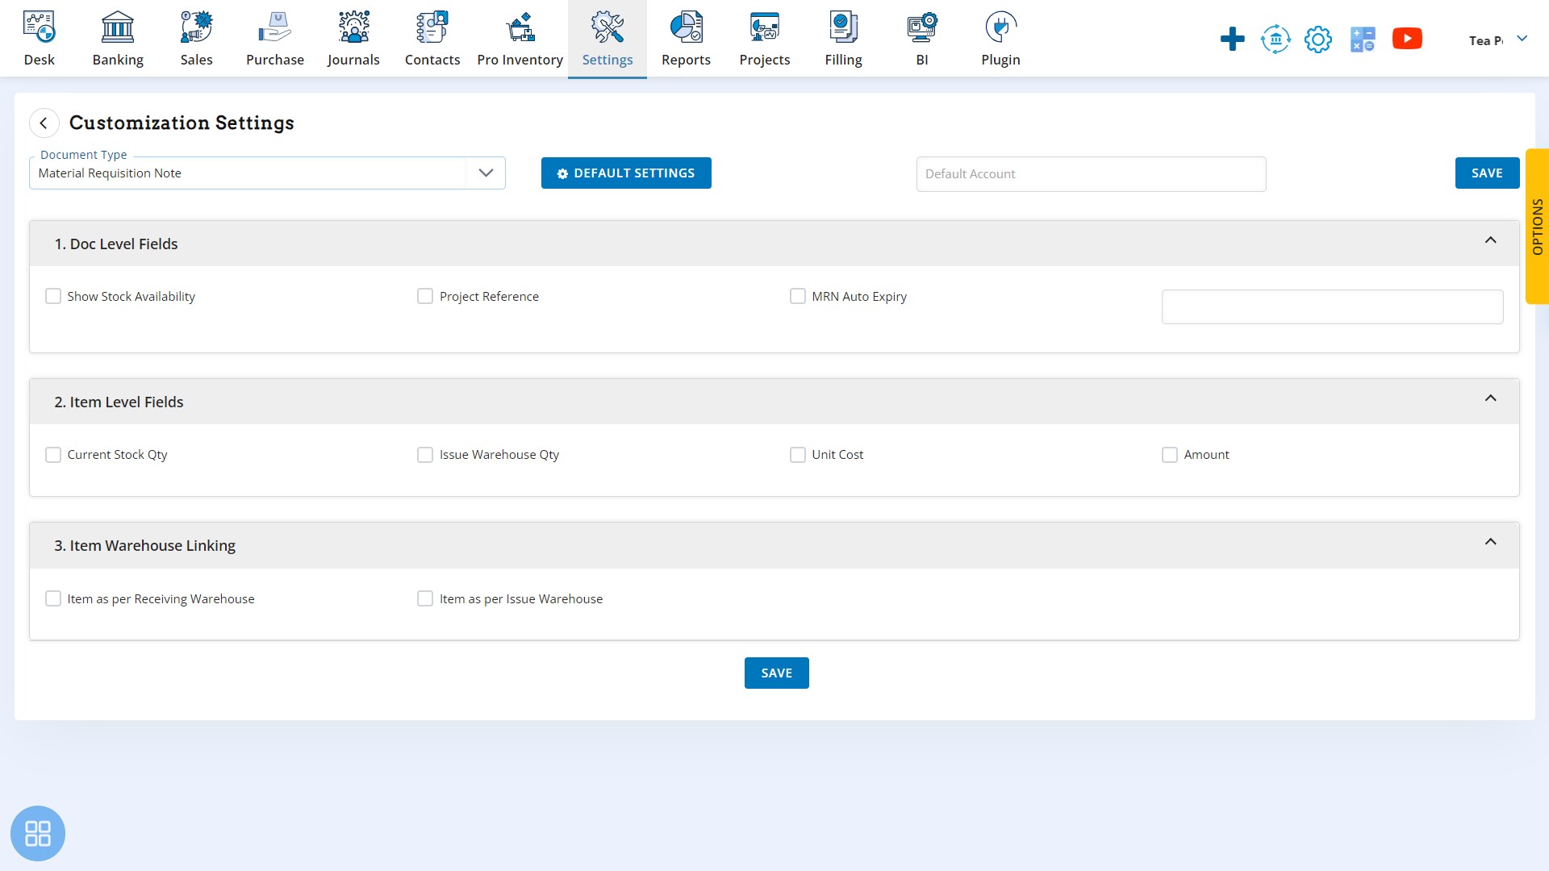Enable MRN Auto Expiry checkbox

pos(797,296)
